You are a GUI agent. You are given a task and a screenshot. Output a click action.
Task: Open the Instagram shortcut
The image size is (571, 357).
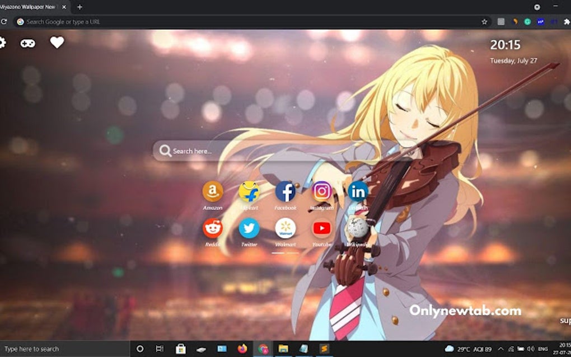pos(322,191)
